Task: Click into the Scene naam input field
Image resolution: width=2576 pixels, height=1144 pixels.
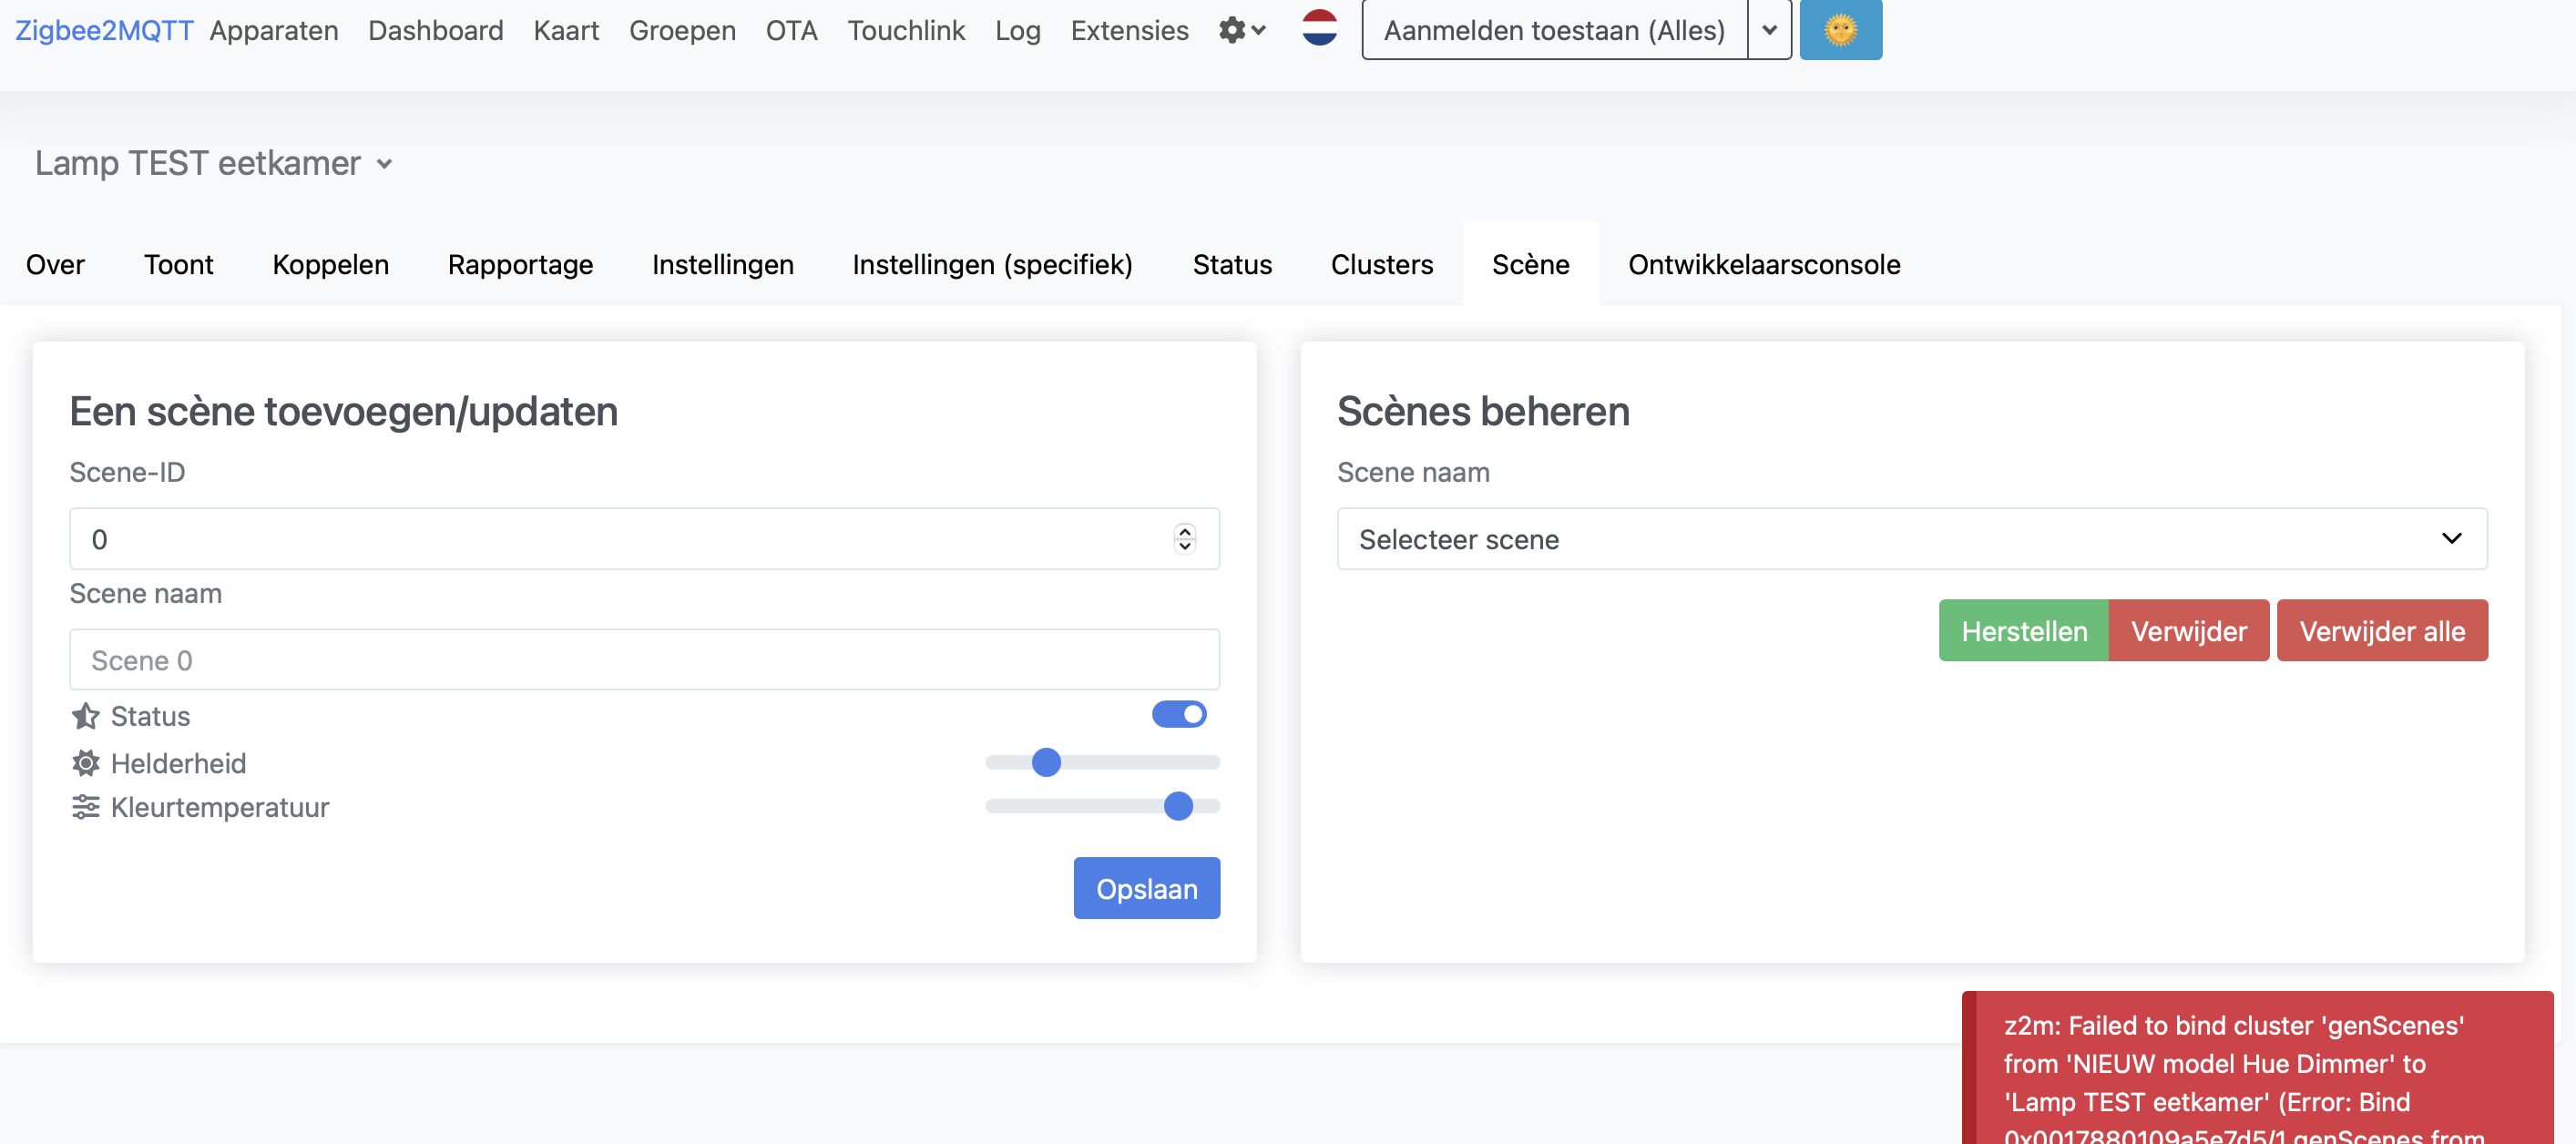Action: (x=644, y=660)
